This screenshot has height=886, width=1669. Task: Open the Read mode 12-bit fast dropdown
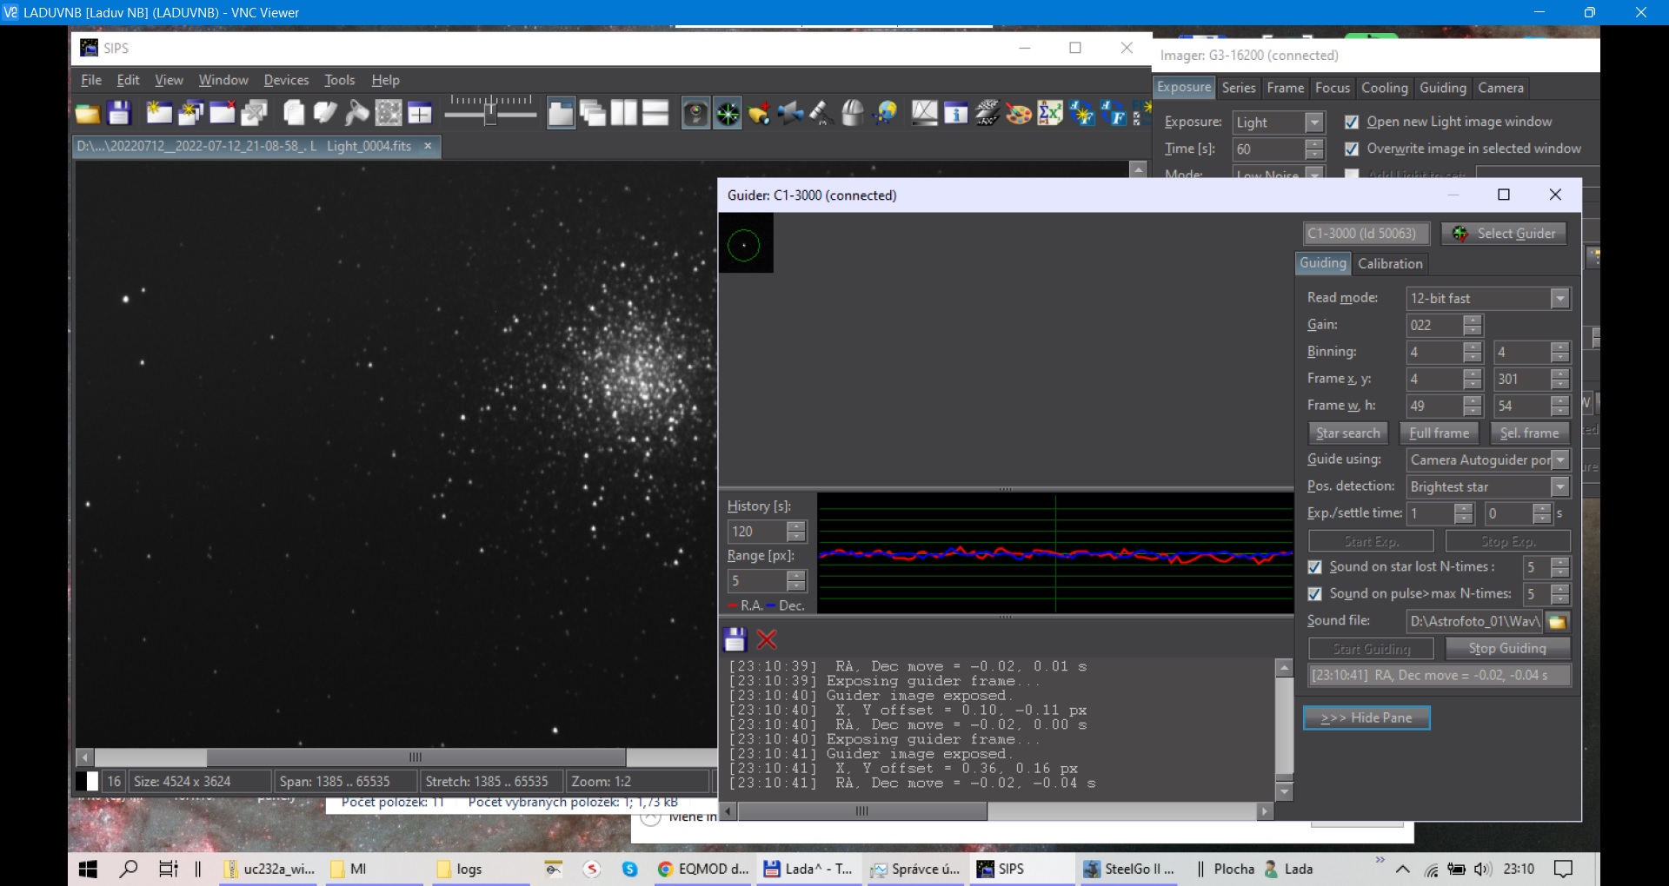click(x=1560, y=299)
